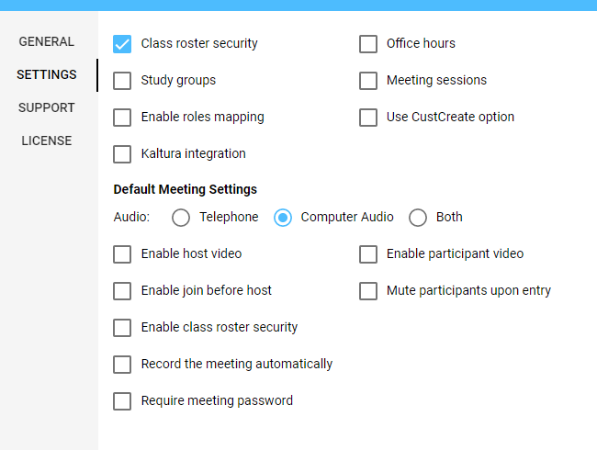This screenshot has width=597, height=450.
Task: Toggle Record the meeting automatically
Action: tap(122, 364)
